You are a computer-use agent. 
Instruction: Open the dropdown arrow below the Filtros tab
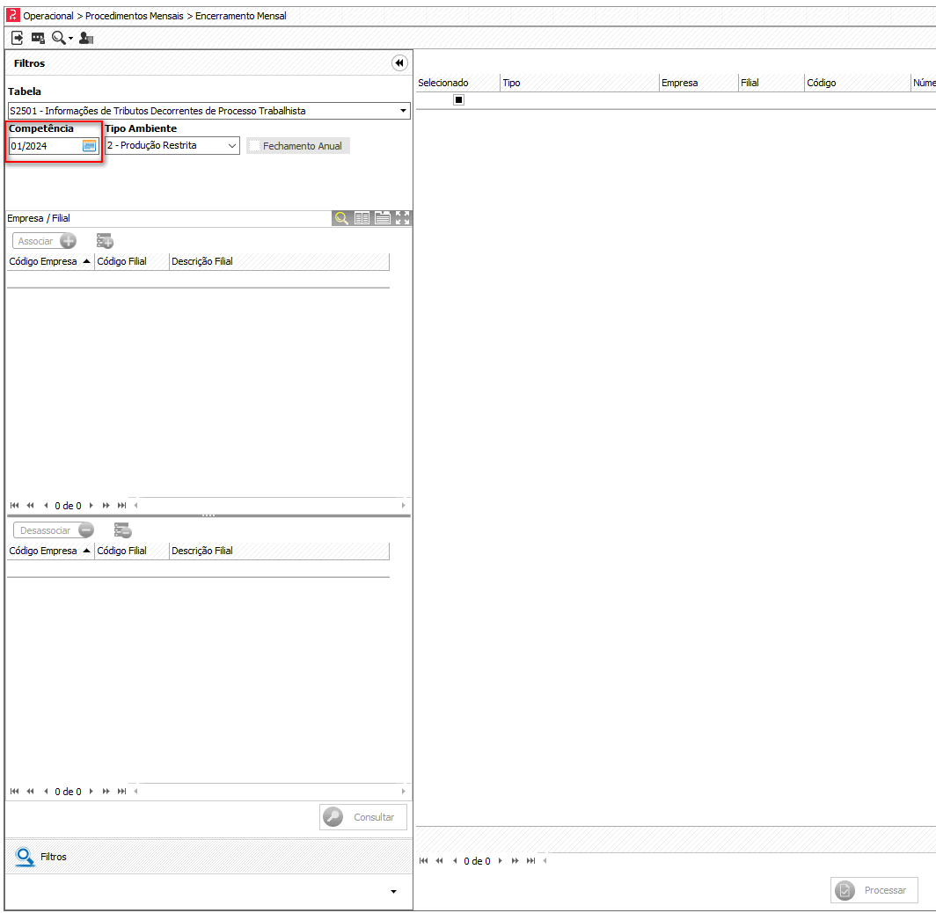(x=393, y=892)
